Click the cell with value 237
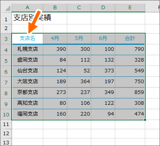The height and width of the screenshot is (146, 160). point(79,93)
